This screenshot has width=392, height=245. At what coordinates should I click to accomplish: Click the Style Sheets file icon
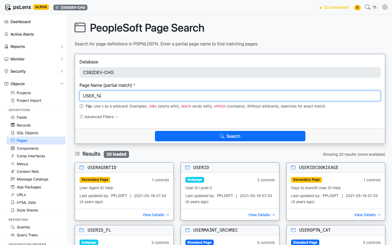click(x=13, y=210)
